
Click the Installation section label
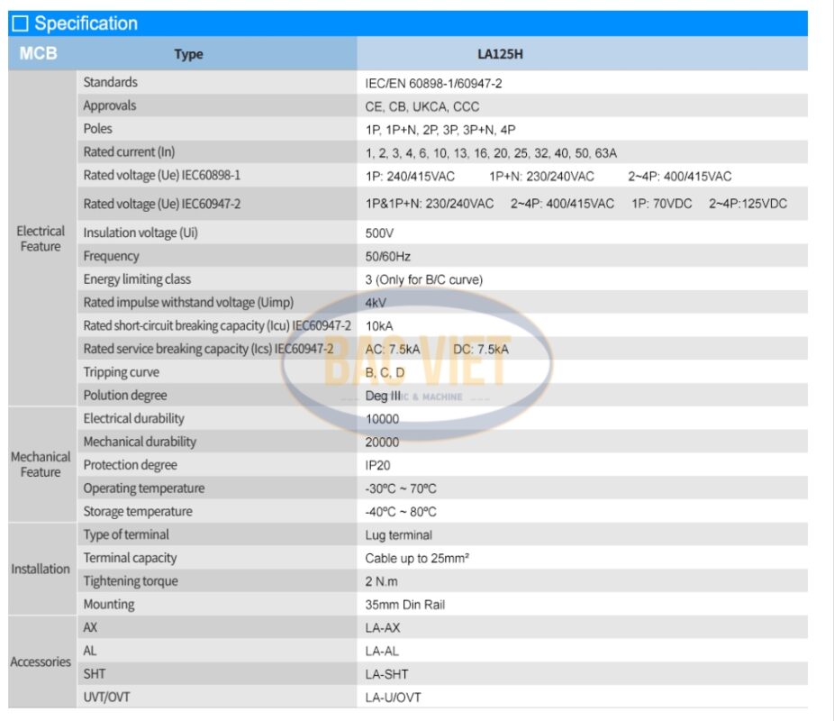pyautogui.click(x=41, y=569)
